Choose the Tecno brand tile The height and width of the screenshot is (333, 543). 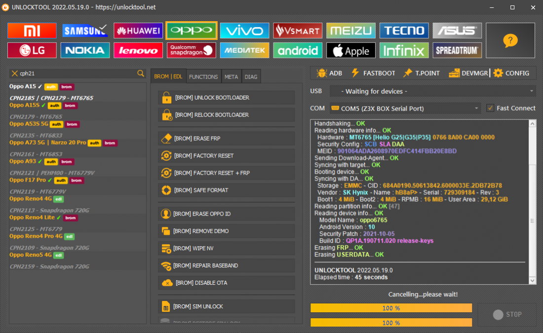point(404,31)
